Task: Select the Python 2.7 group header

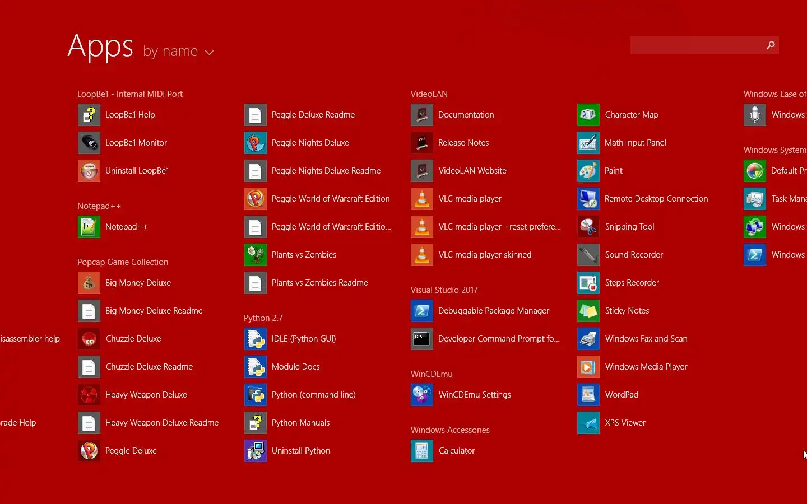Action: [x=263, y=318]
